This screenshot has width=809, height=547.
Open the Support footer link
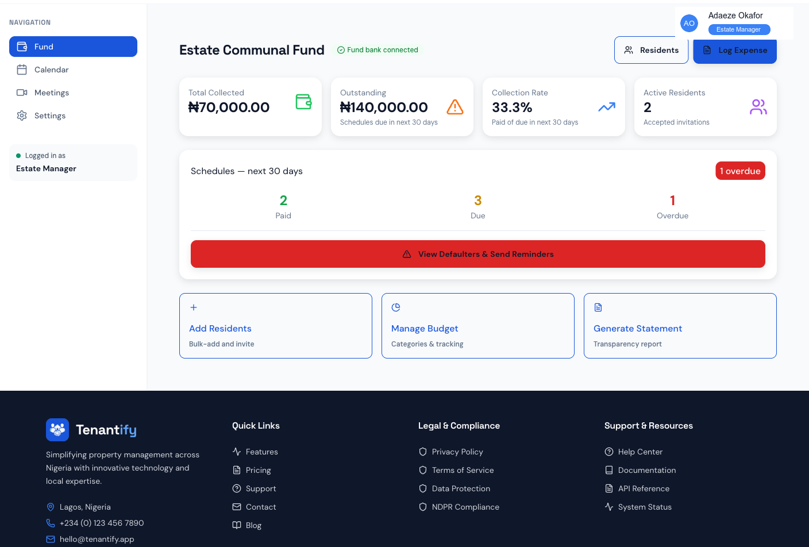click(x=261, y=488)
